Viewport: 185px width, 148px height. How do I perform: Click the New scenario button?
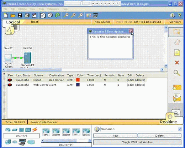(115, 136)
